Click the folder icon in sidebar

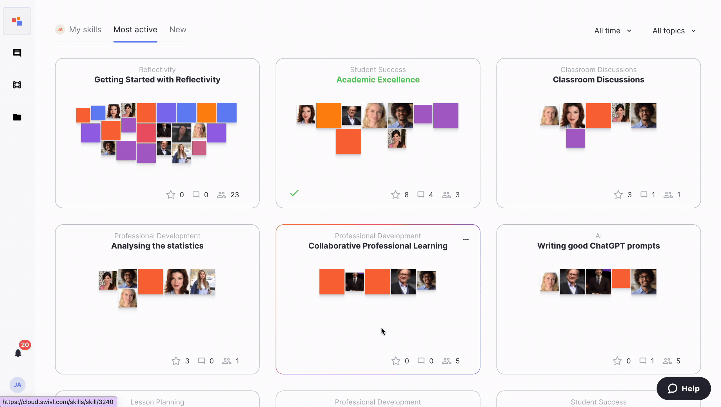point(17,117)
